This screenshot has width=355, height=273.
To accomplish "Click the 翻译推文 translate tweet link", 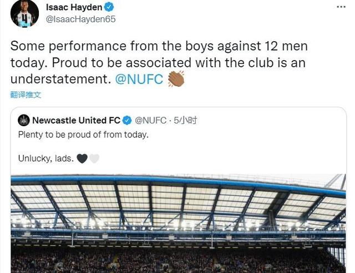I will [x=26, y=95].
